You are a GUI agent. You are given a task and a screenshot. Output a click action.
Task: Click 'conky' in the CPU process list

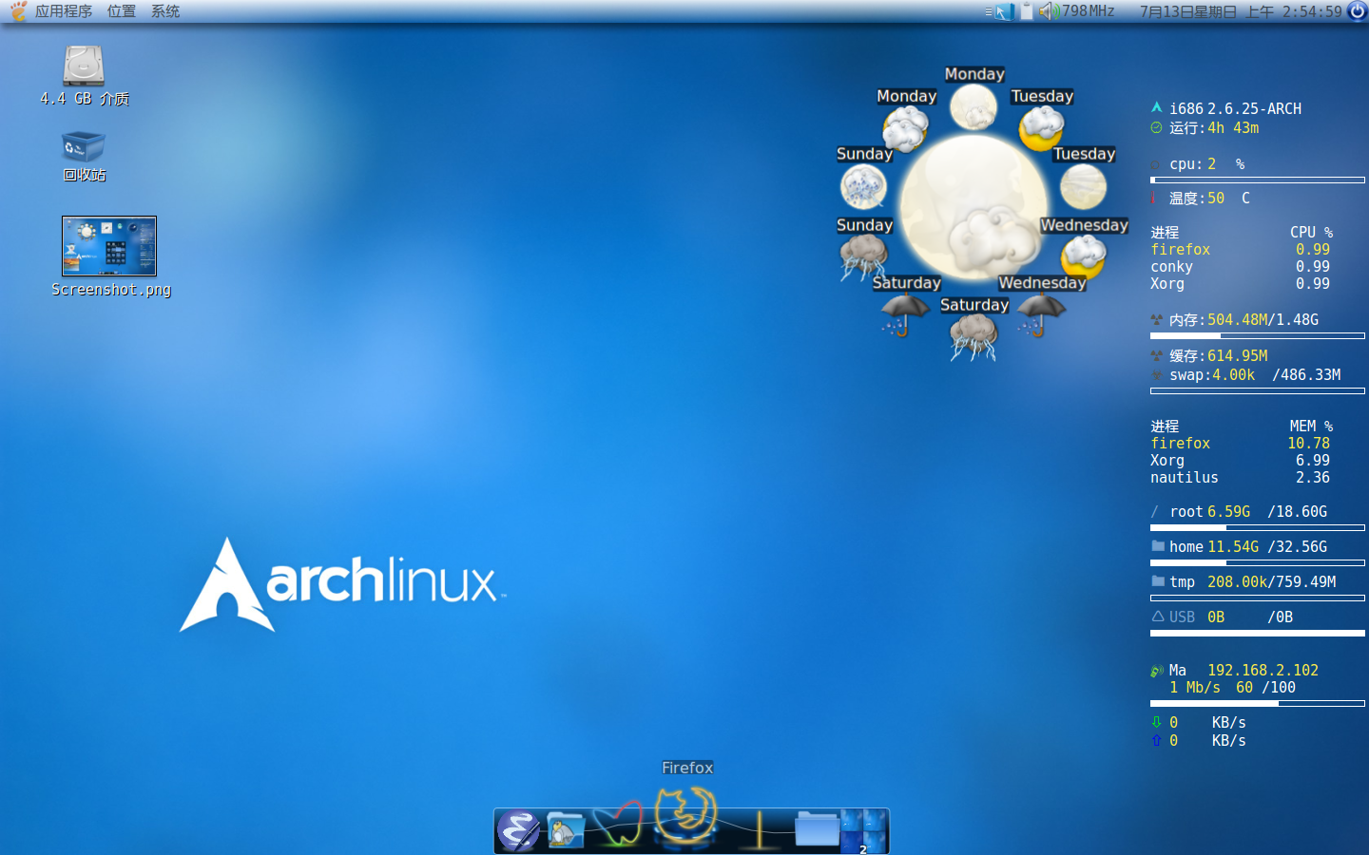(x=1171, y=267)
